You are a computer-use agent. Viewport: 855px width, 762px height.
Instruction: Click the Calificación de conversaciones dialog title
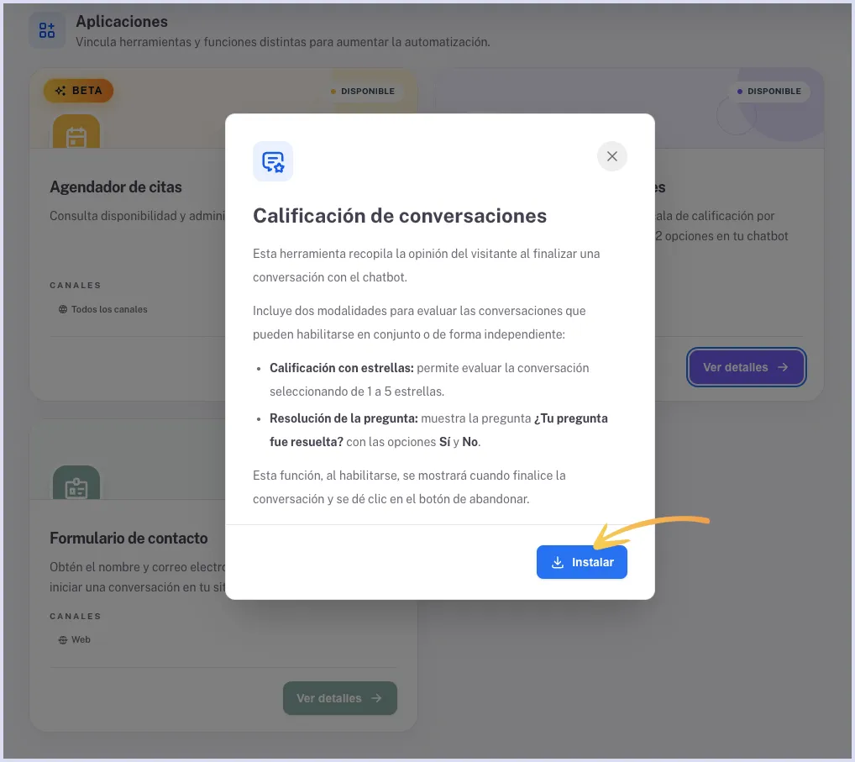click(x=399, y=215)
